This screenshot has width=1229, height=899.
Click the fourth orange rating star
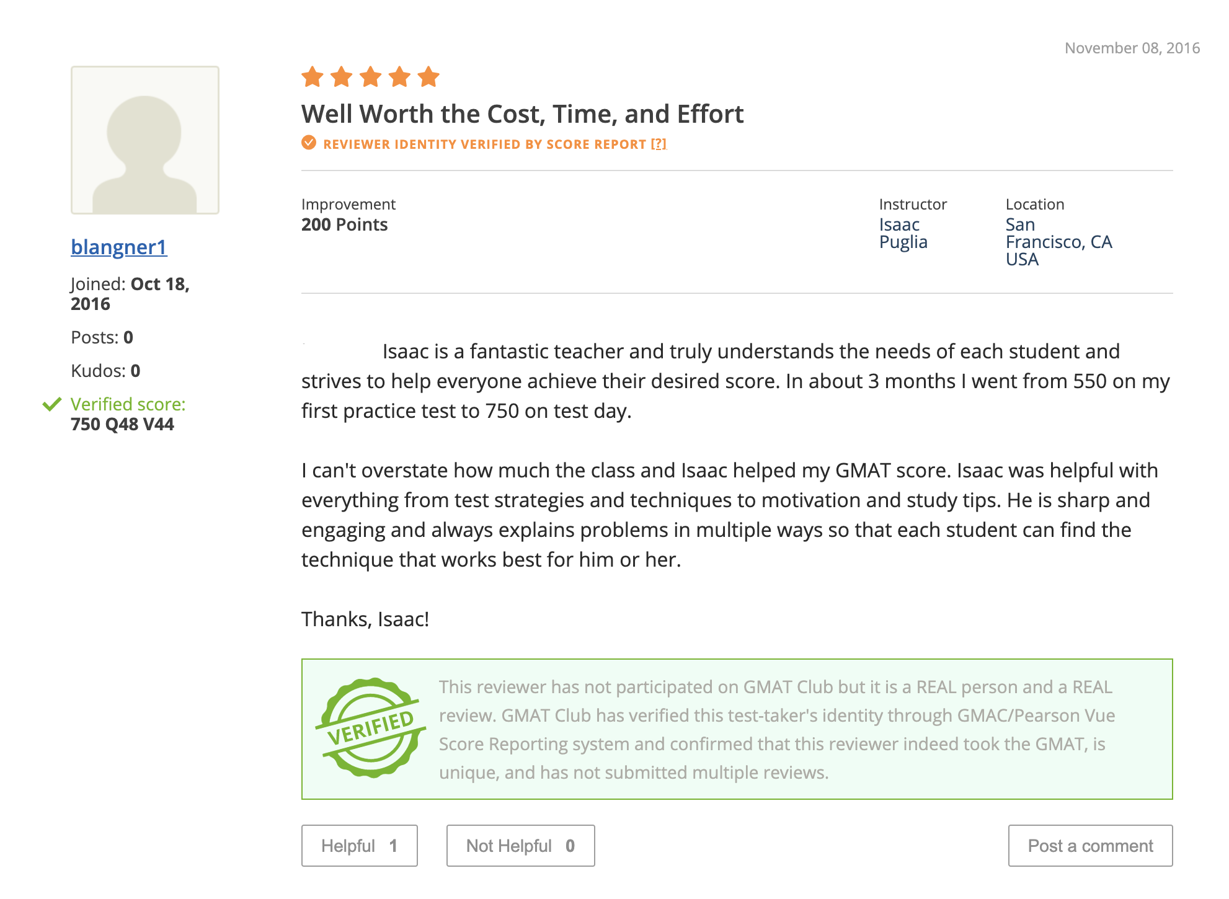400,77
